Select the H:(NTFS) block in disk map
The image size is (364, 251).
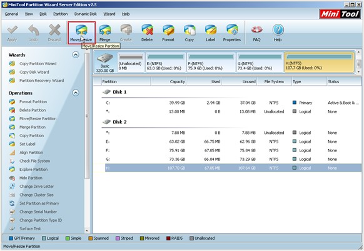pos(320,63)
